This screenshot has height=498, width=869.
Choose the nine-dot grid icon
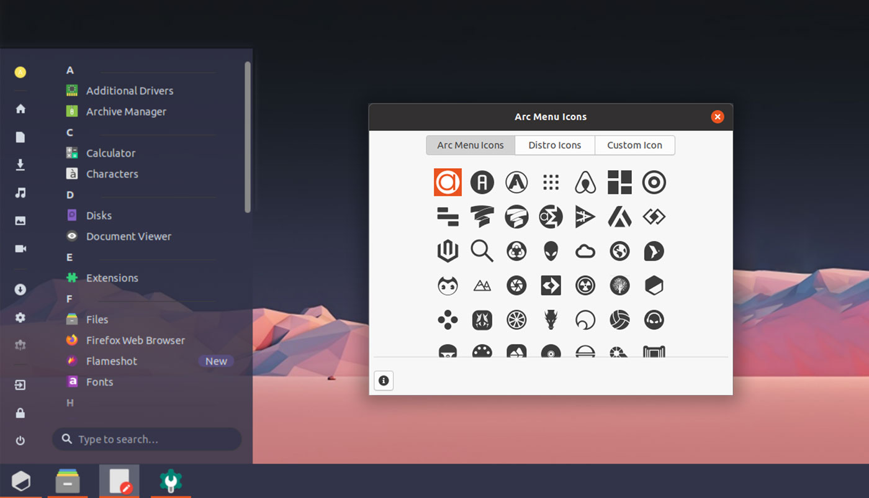pyautogui.click(x=551, y=182)
